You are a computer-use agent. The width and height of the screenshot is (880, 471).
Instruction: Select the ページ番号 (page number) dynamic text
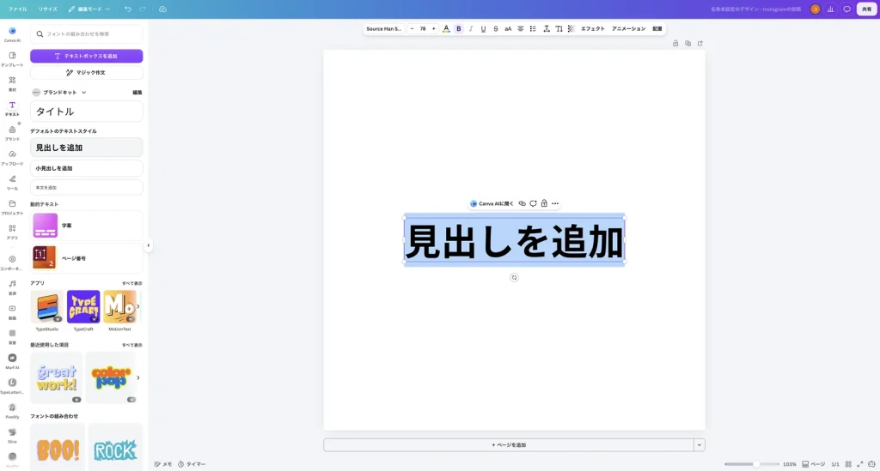(87, 258)
